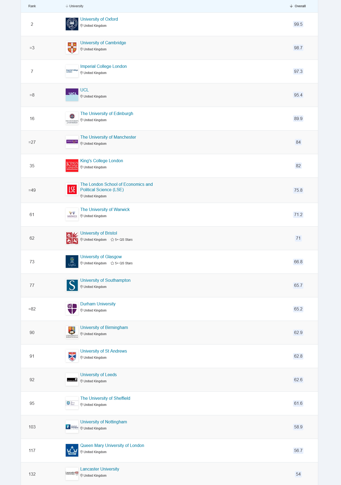
Task: Click the University of St Andrews crest
Action: pos(72,356)
